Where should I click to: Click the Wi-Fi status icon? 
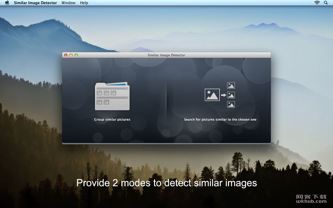(x=317, y=3)
